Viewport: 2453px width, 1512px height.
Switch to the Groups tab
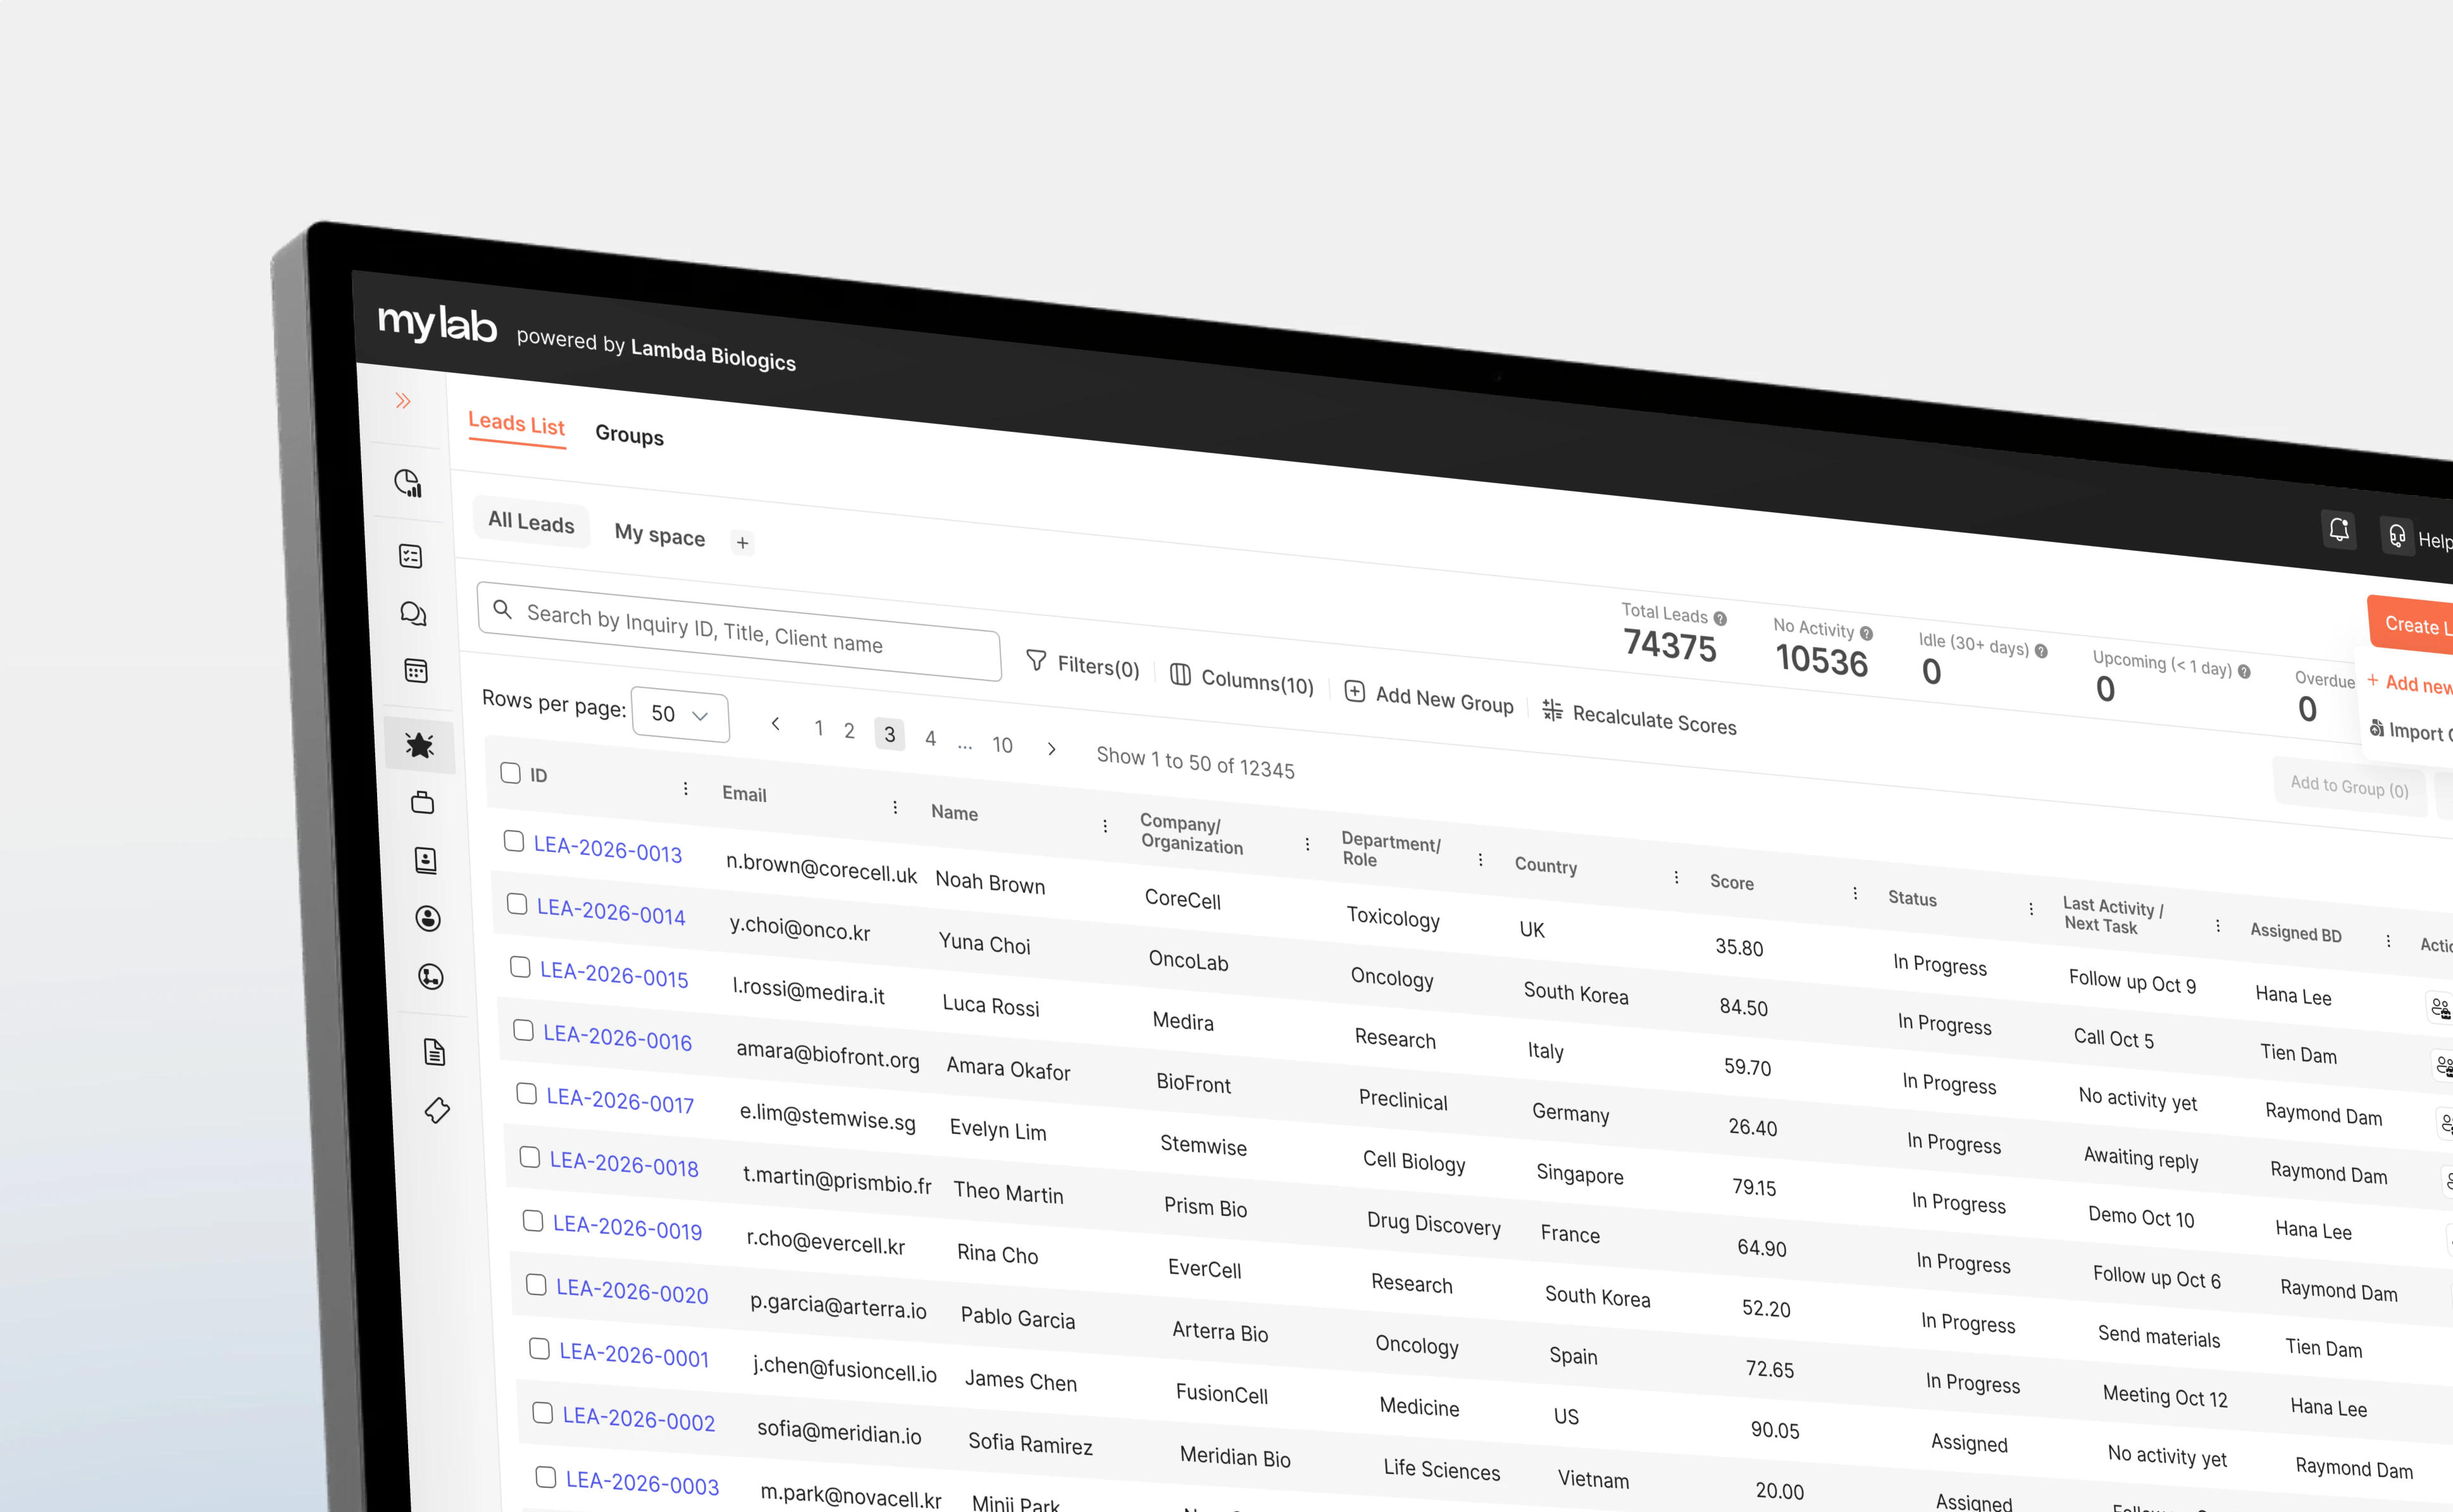pyautogui.click(x=630, y=434)
